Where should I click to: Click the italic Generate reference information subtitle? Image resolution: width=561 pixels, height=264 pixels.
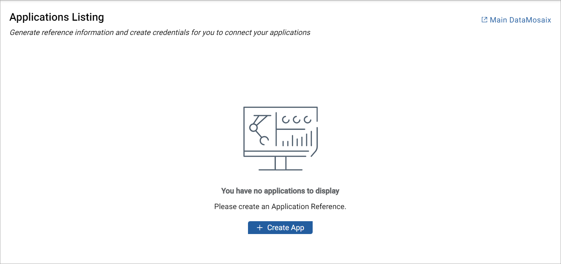pyautogui.click(x=160, y=32)
